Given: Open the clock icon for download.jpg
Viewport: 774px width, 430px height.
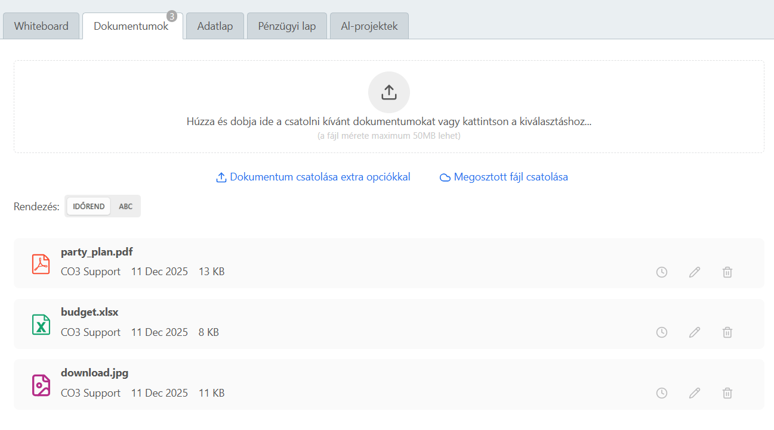Looking at the screenshot, I should 661,392.
